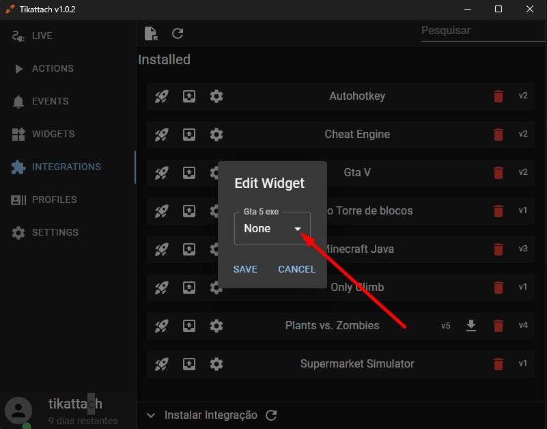Screen dimensions: 547x429
Task: Launch Supermarket Simulator with its rocket icon
Action: [x=162, y=364]
